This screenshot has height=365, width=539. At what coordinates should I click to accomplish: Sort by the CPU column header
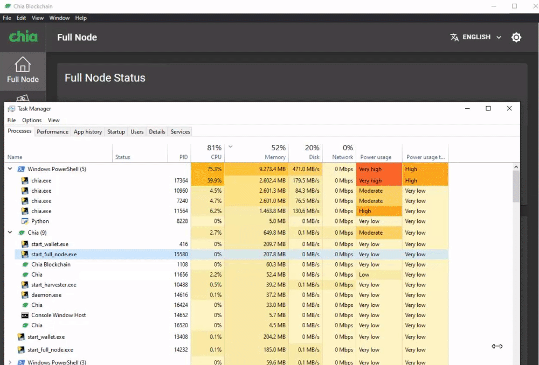(208, 152)
